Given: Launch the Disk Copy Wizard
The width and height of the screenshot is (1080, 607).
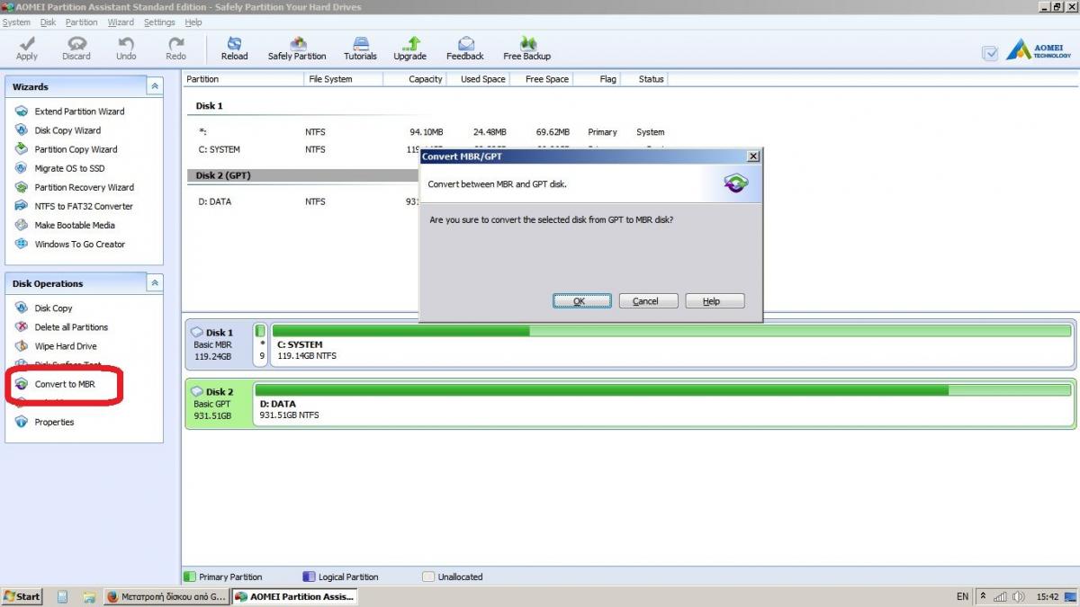Looking at the screenshot, I should click(x=58, y=130).
